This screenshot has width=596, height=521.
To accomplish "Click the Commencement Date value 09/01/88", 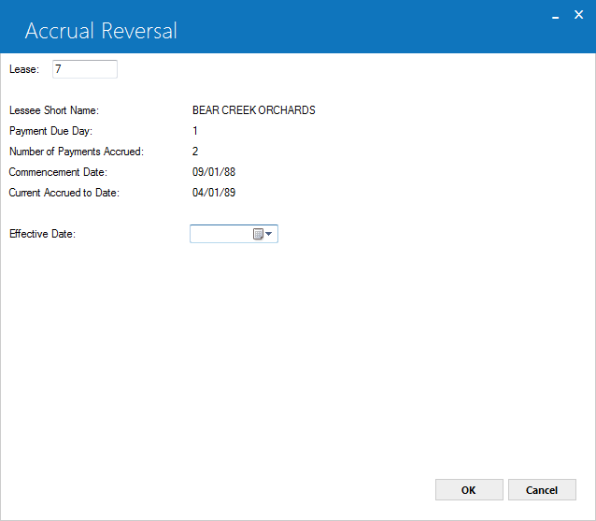I will tap(214, 172).
